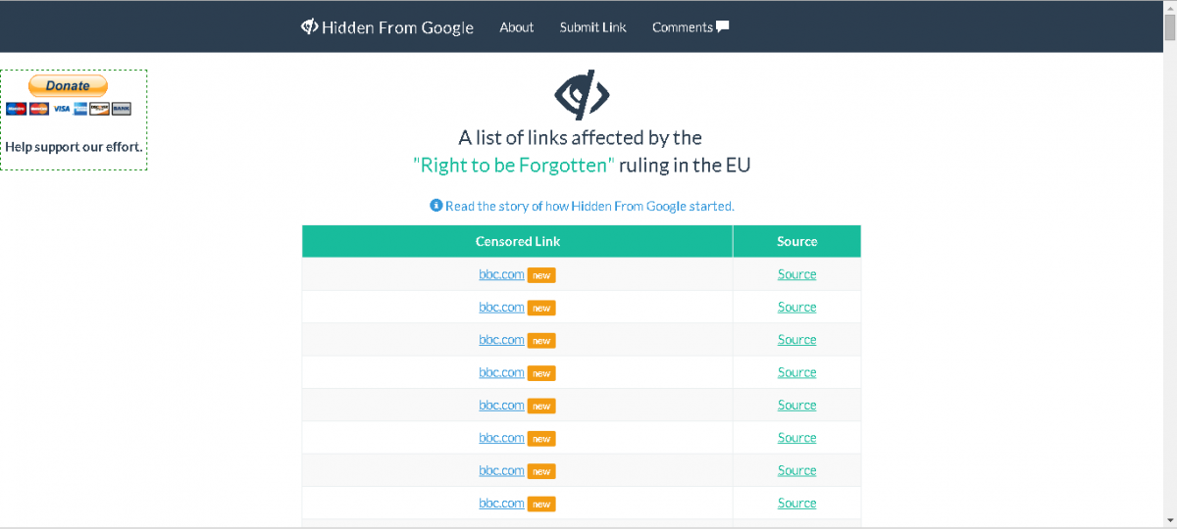Click the new badge in the last visible row
1177x529 pixels.
coord(541,504)
